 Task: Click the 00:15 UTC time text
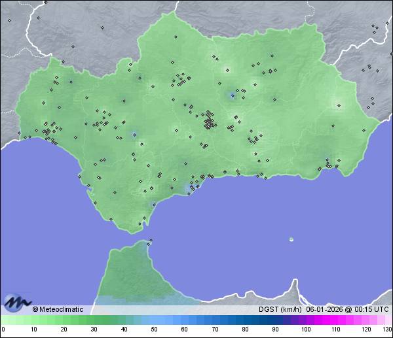(x=371, y=309)
